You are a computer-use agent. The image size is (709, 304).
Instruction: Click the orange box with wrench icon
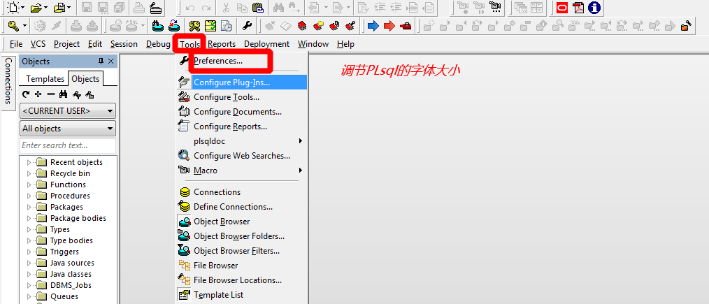687,26
